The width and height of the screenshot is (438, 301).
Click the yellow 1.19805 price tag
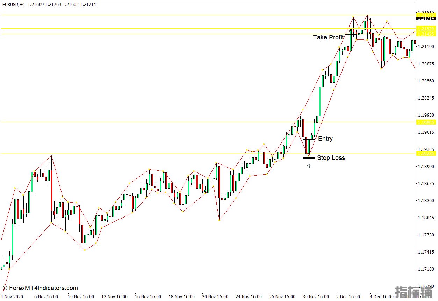click(x=425, y=122)
